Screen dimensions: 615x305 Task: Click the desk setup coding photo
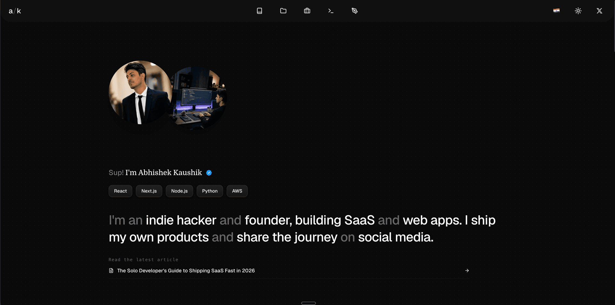199,98
